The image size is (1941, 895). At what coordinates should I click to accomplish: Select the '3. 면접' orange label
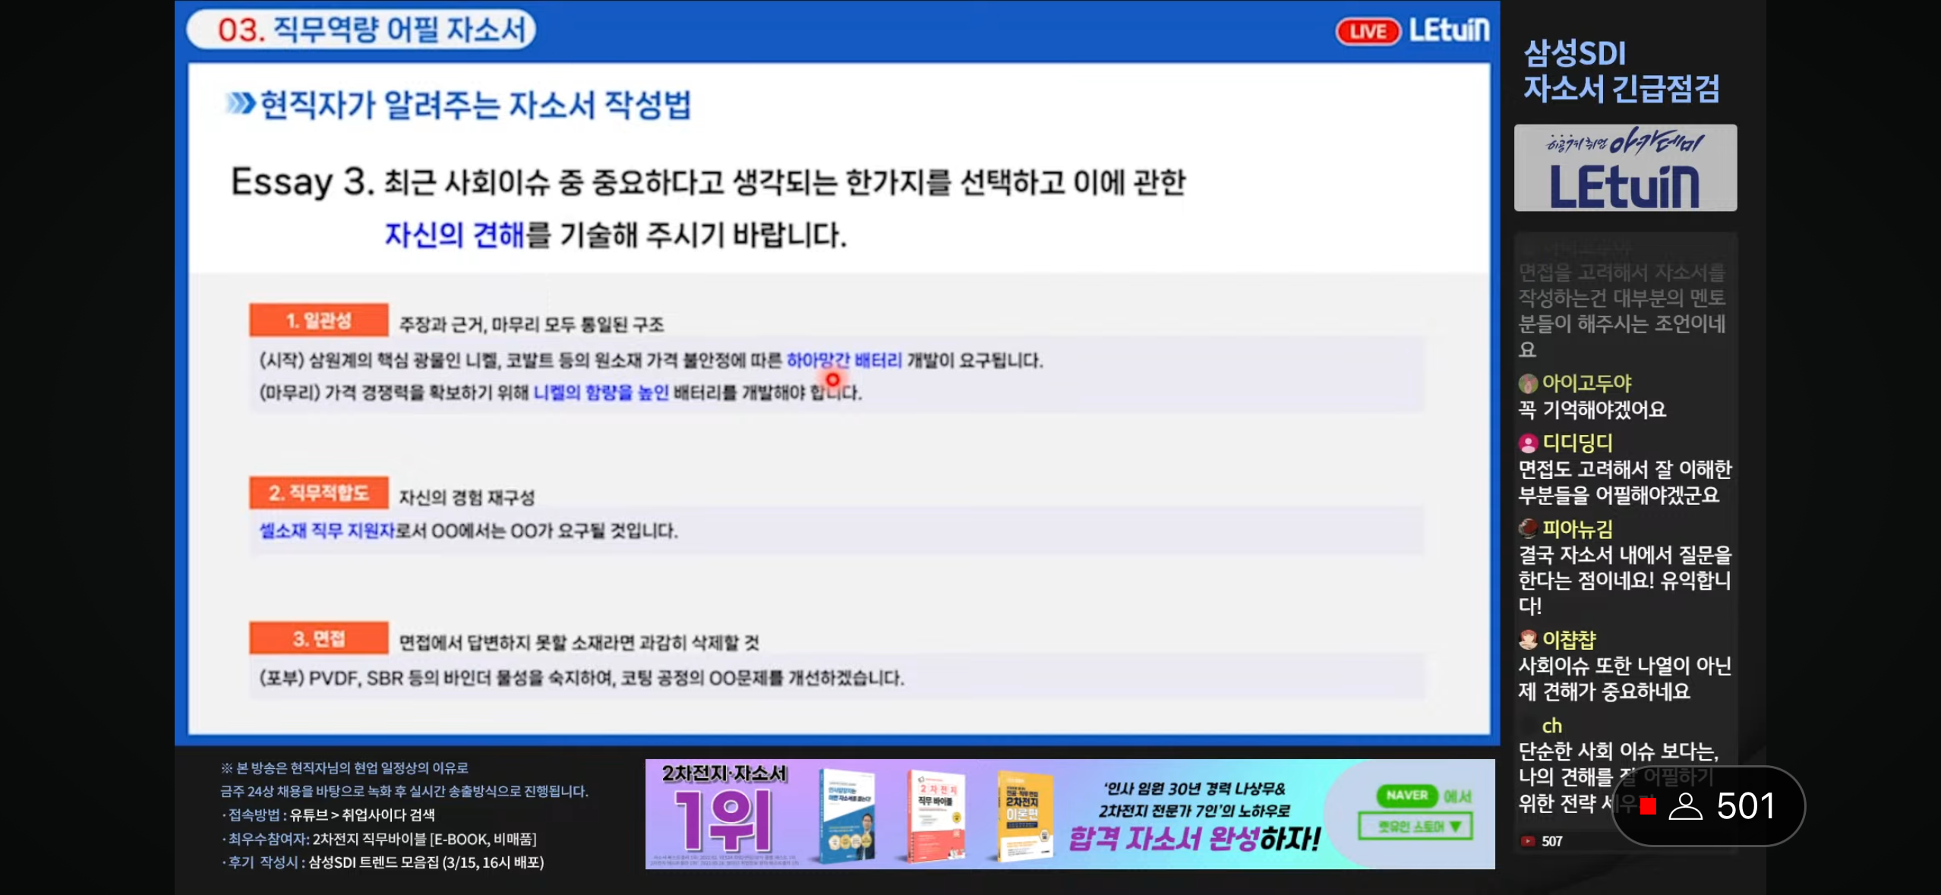(x=318, y=638)
